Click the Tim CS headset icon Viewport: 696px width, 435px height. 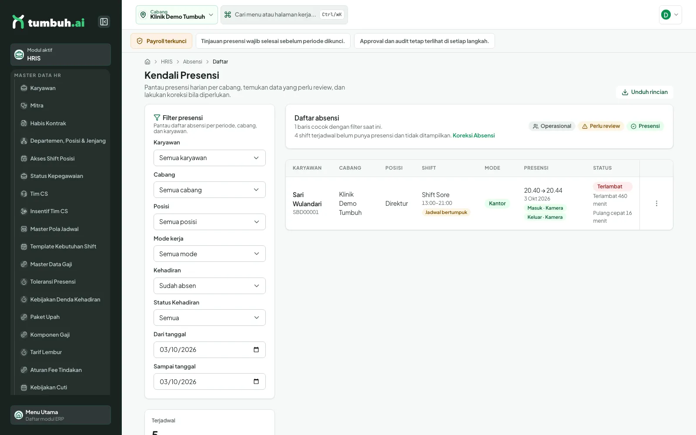tap(24, 194)
